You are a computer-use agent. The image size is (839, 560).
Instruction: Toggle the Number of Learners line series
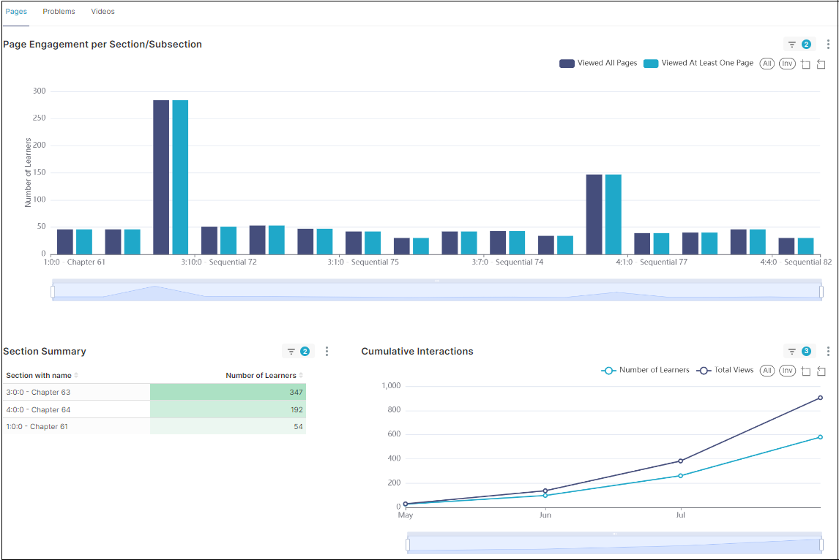[x=645, y=371]
